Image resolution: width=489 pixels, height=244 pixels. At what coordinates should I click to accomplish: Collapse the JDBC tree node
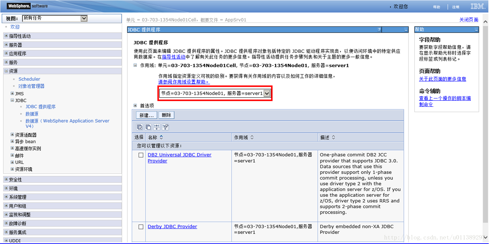pyautogui.click(x=12, y=100)
